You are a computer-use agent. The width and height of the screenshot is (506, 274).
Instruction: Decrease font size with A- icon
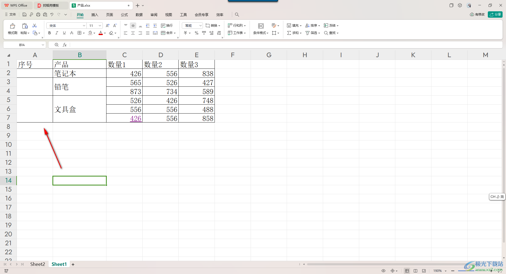(115, 26)
